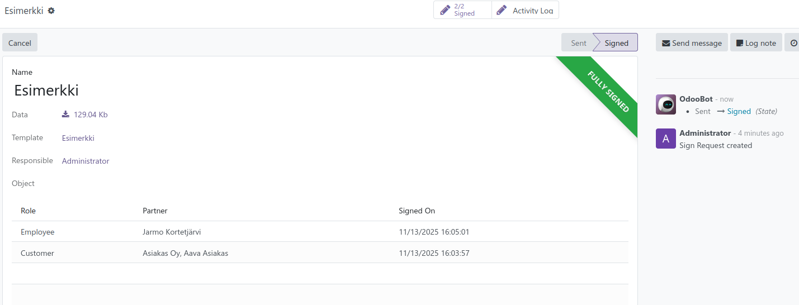Open the Esimerkki template link
Image resolution: width=799 pixels, height=305 pixels.
click(x=78, y=138)
